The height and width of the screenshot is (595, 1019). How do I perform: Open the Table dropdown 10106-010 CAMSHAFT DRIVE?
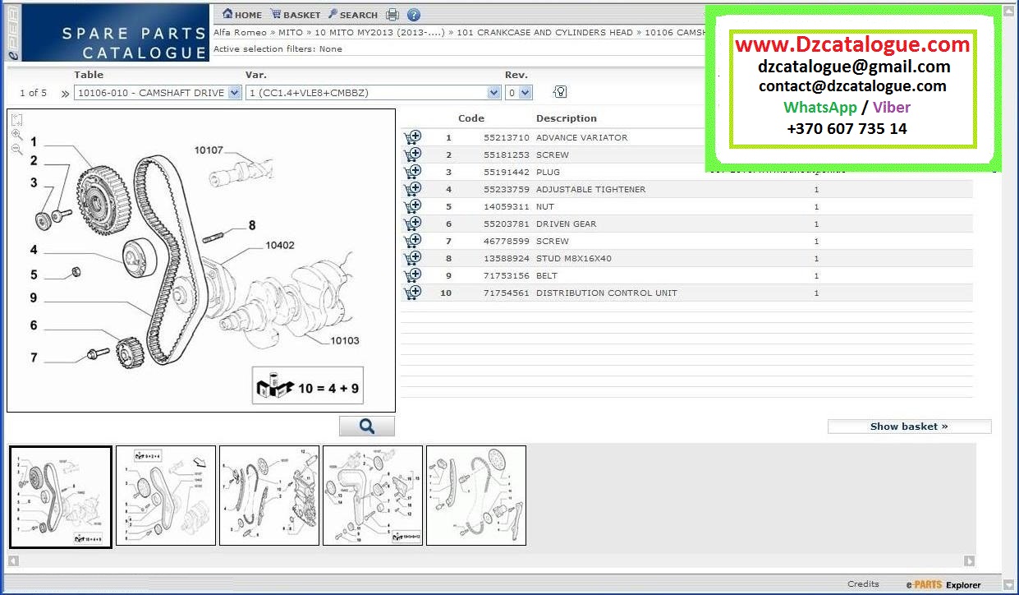click(158, 93)
